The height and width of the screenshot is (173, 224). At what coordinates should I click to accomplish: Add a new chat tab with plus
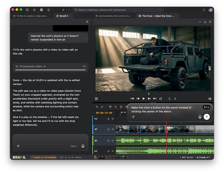coord(76,16)
